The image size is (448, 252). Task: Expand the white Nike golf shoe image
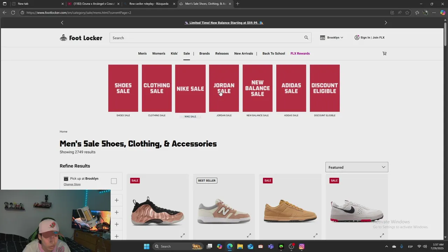coord(382,236)
